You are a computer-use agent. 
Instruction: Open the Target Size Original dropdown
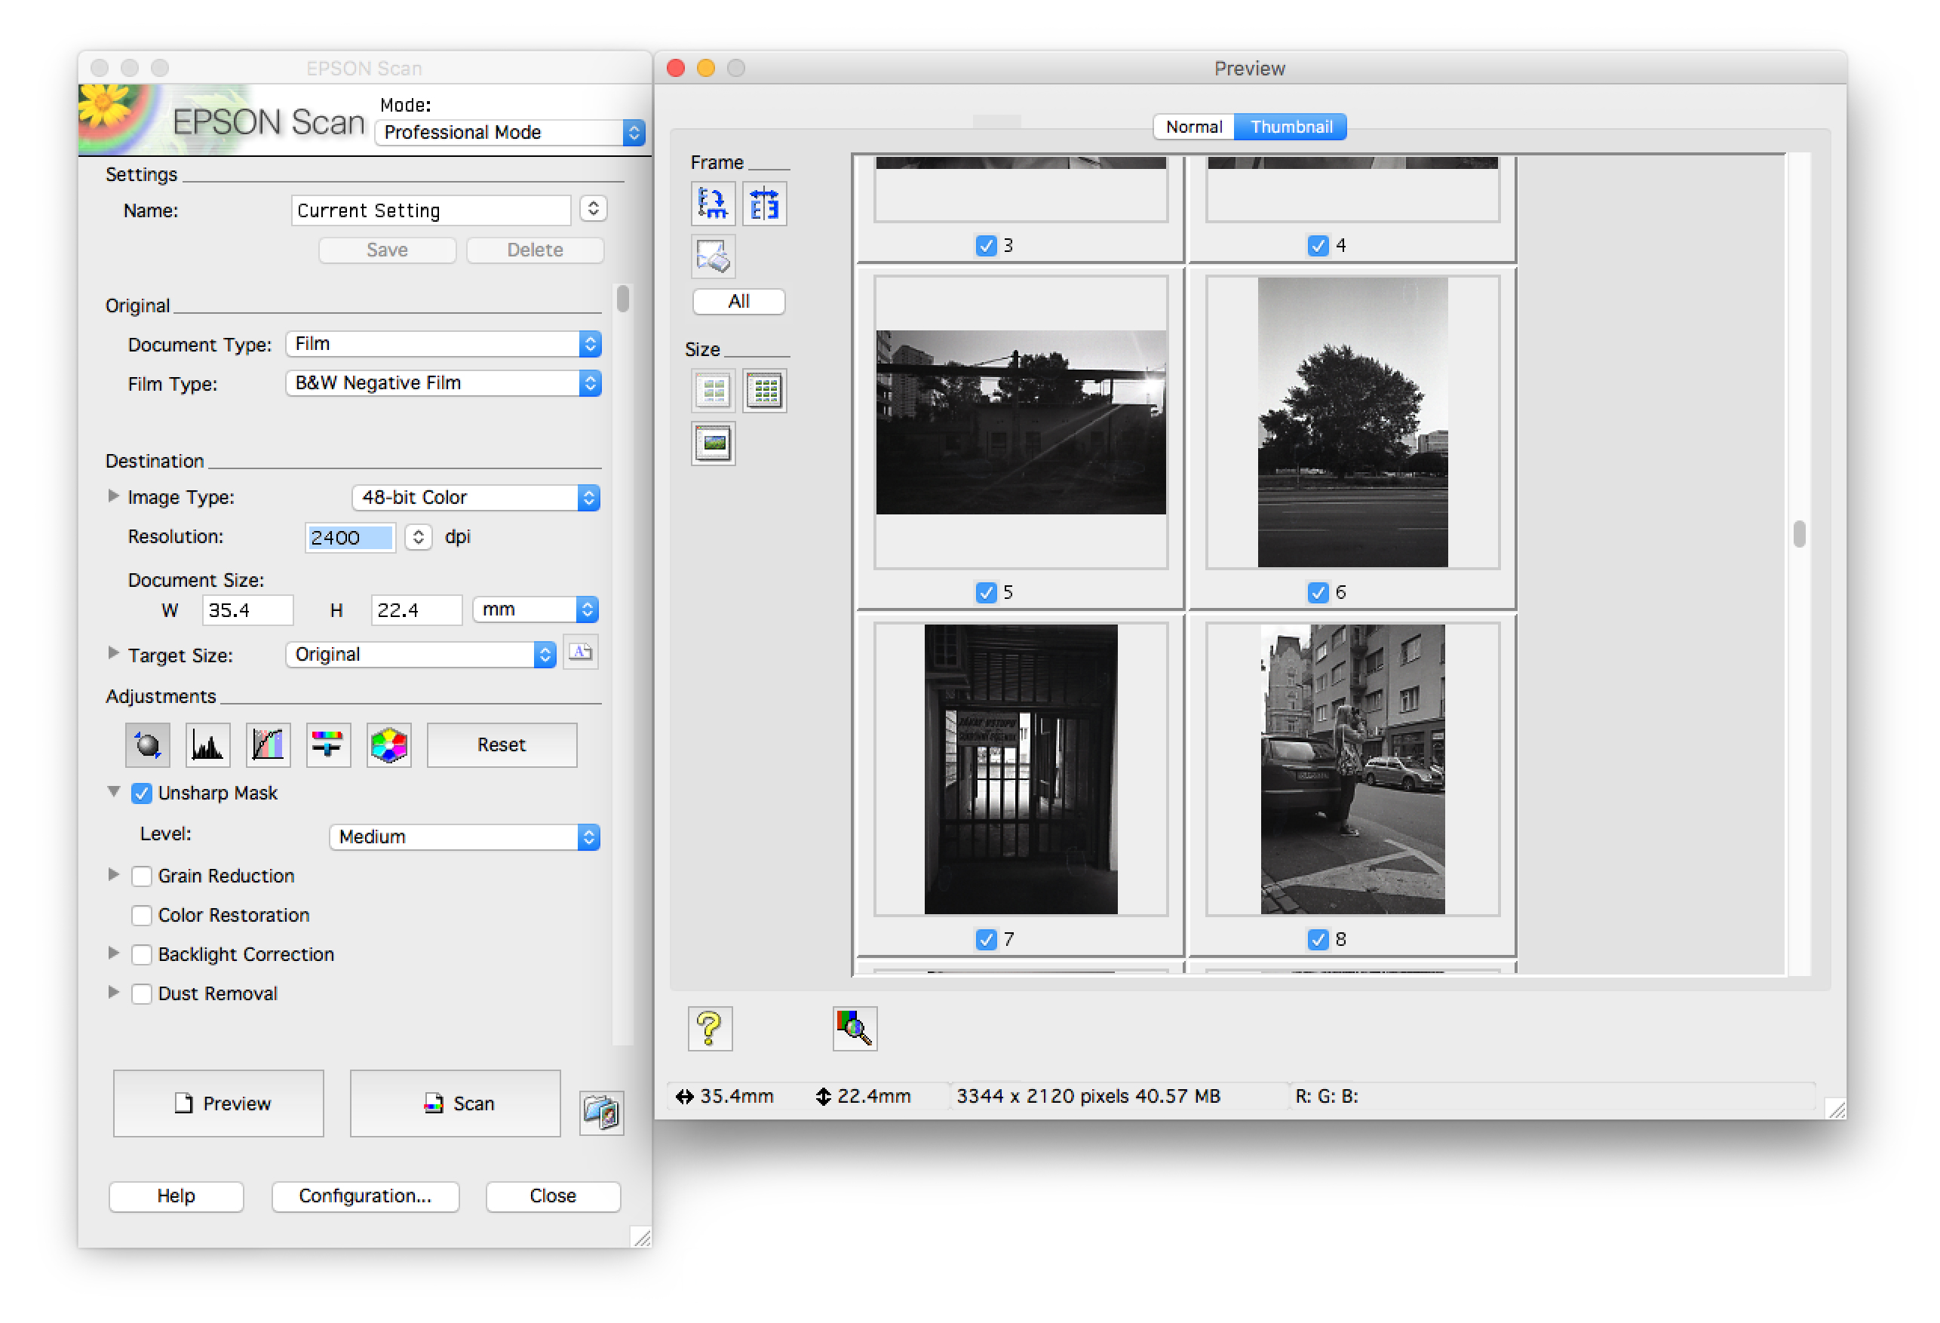pos(421,655)
